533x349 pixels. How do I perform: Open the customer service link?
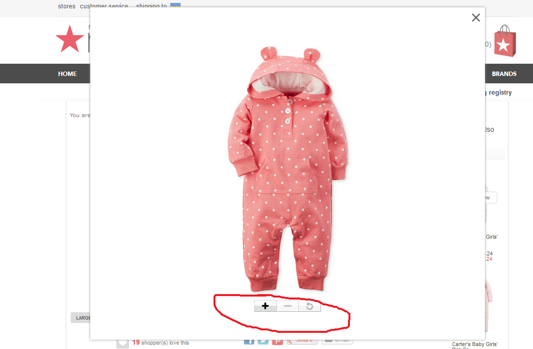[x=104, y=6]
